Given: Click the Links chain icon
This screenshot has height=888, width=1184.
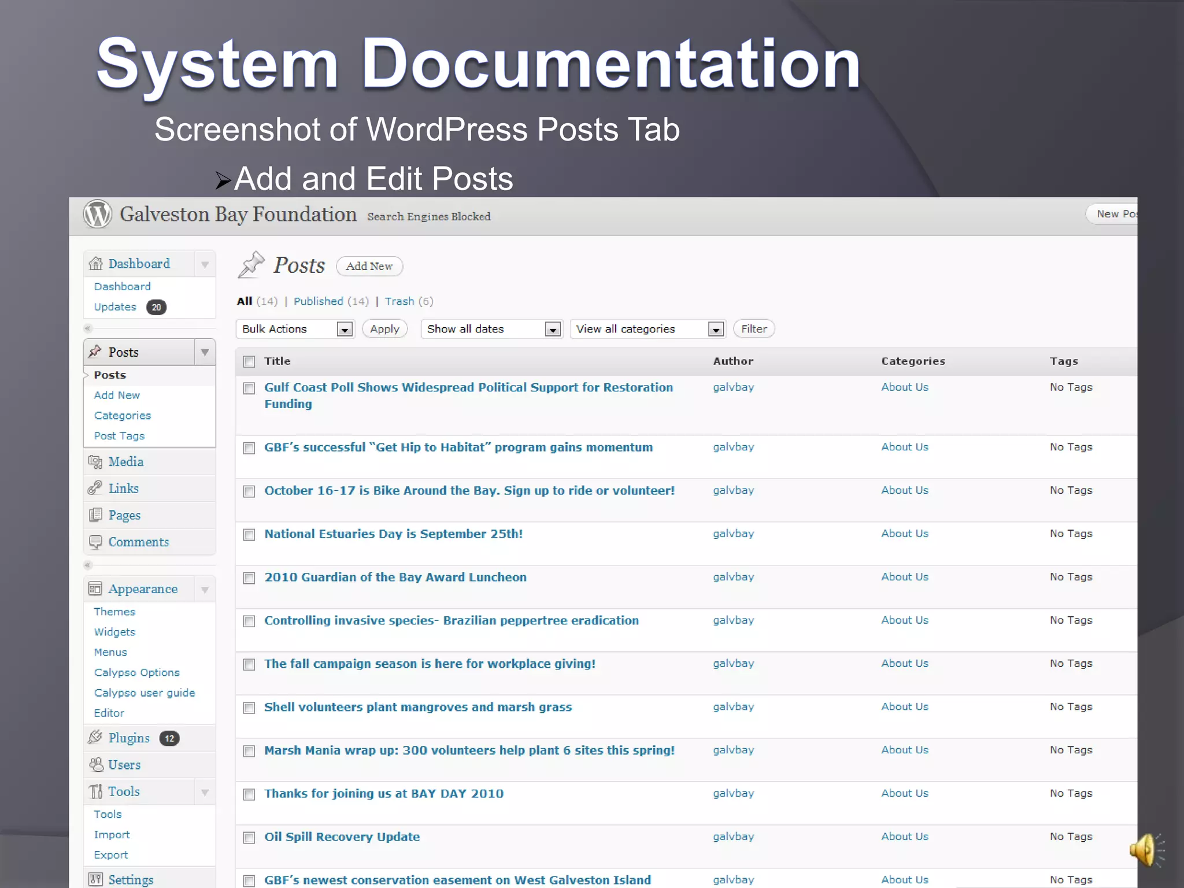Looking at the screenshot, I should tap(95, 488).
